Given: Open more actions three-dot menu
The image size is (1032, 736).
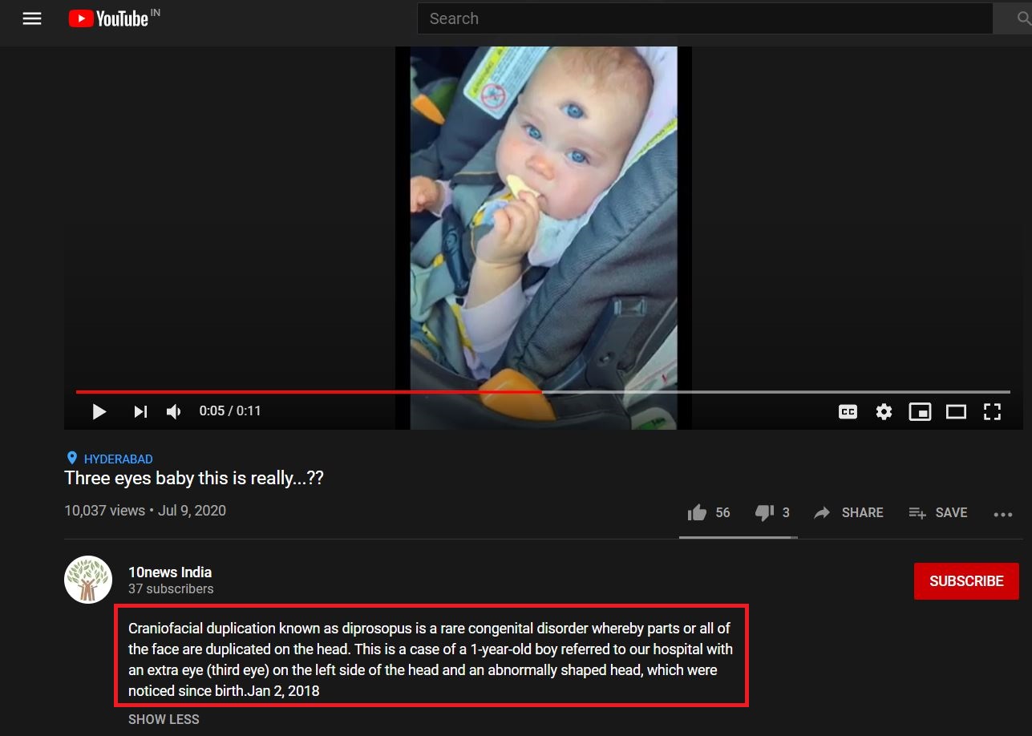Looking at the screenshot, I should click(1003, 515).
